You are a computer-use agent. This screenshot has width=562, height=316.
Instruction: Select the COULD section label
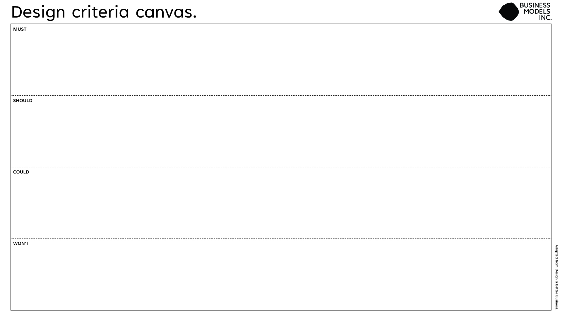click(x=21, y=172)
